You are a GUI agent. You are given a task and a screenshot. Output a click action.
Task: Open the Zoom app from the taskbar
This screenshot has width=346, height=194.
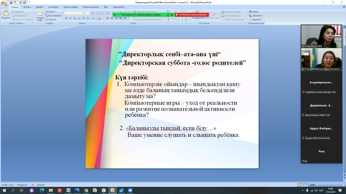130,190
